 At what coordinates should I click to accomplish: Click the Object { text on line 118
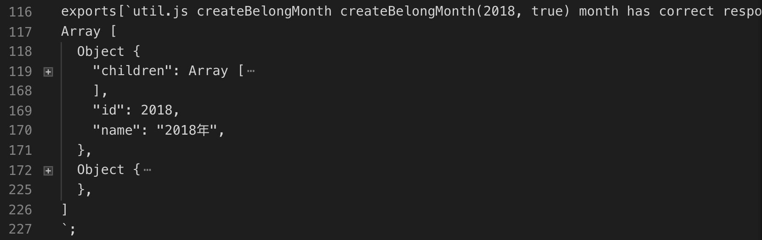[108, 51]
